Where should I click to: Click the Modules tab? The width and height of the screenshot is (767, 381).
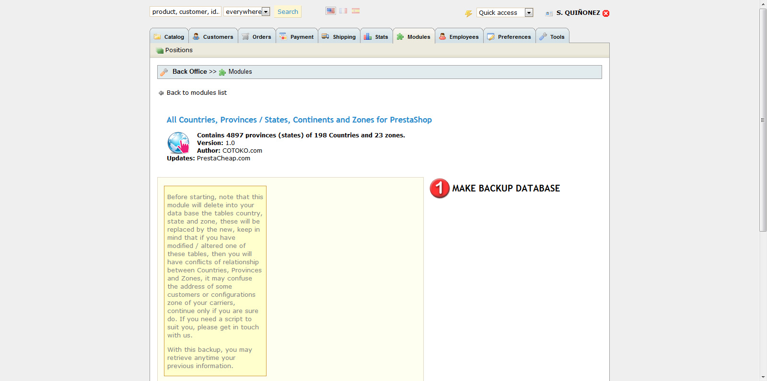pyautogui.click(x=414, y=36)
